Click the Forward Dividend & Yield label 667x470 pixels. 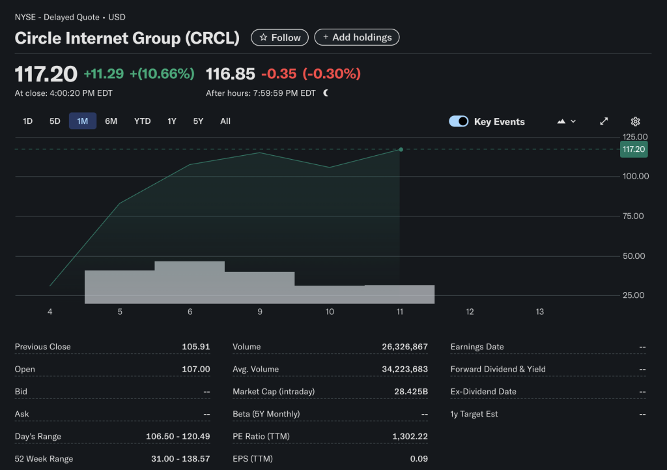pyautogui.click(x=498, y=369)
